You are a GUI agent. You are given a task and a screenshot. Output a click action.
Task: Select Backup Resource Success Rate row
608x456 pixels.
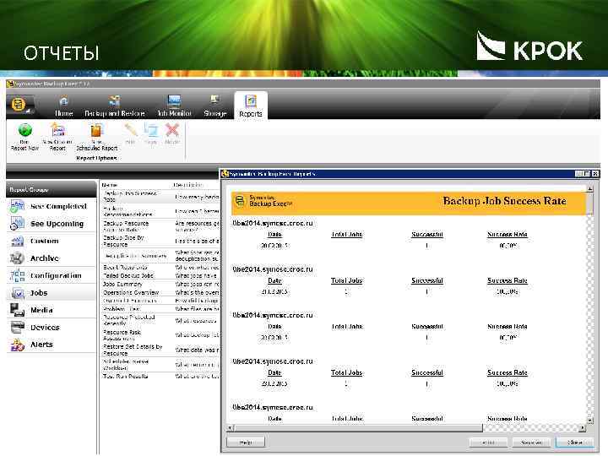click(x=160, y=226)
